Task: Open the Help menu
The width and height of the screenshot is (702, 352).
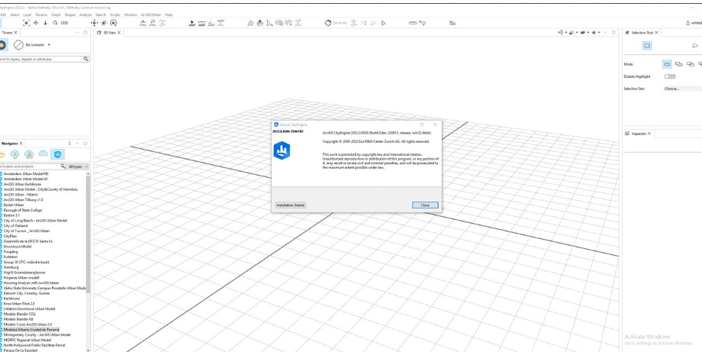Action: coord(168,15)
